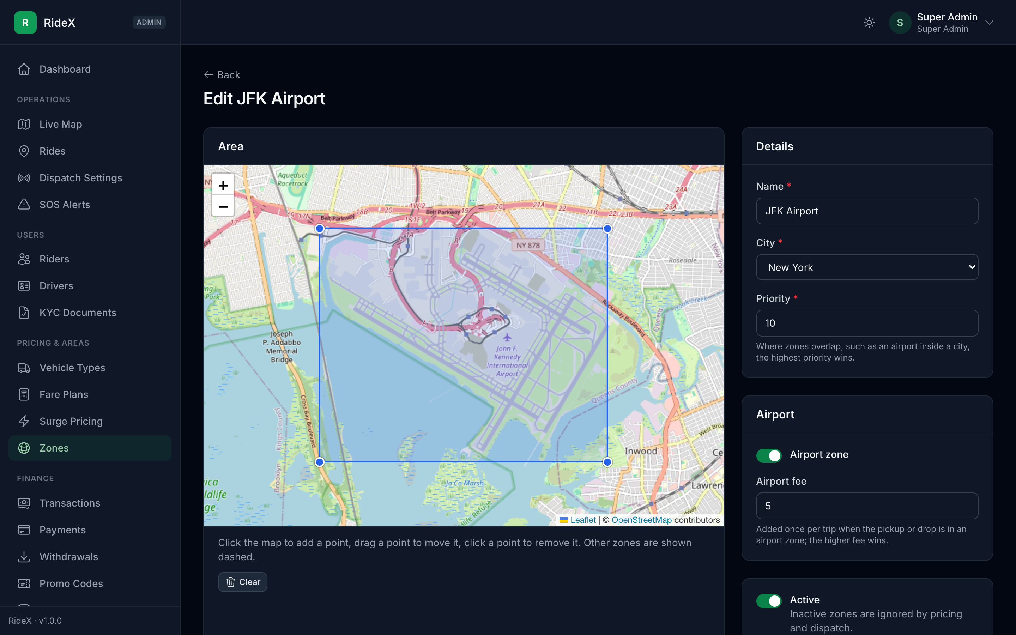Click the bottom-left polygon vertex on map
The width and height of the screenshot is (1016, 635).
click(x=320, y=462)
